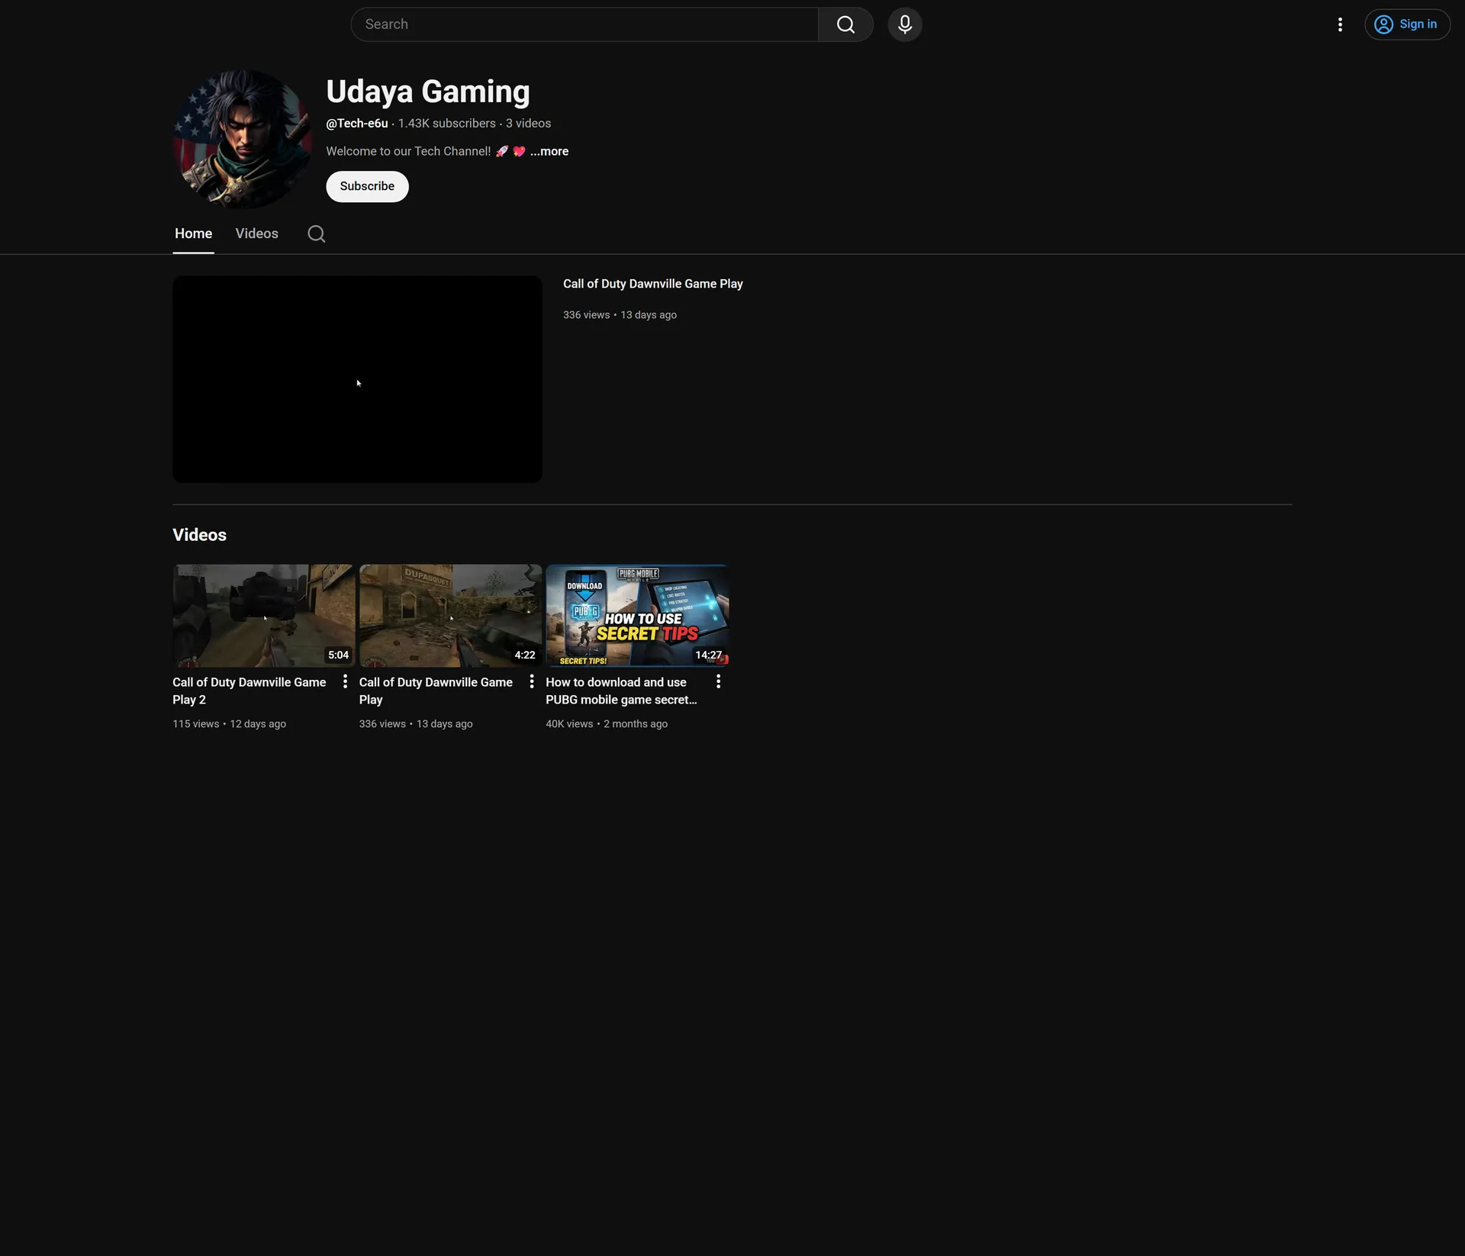Focus the Search input field
Image resolution: width=1465 pixels, height=1256 pixels.
coord(584,24)
